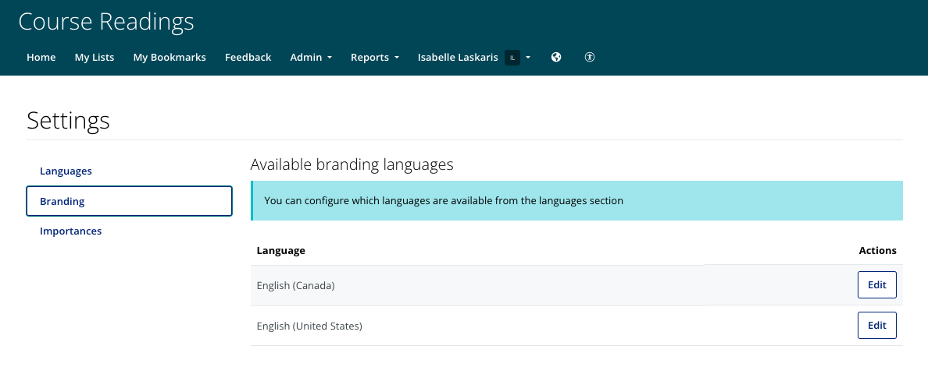Click the Course Readings site title
The image size is (928, 367).
pyautogui.click(x=106, y=22)
